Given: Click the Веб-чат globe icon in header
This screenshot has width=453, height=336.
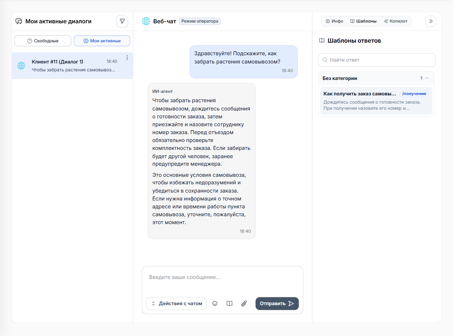Looking at the screenshot, I should click(146, 21).
